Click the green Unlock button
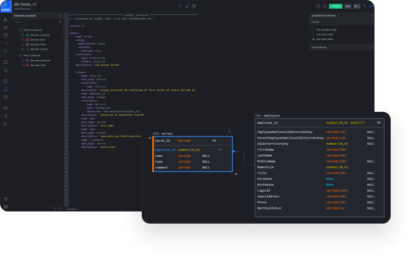 coord(335,6)
